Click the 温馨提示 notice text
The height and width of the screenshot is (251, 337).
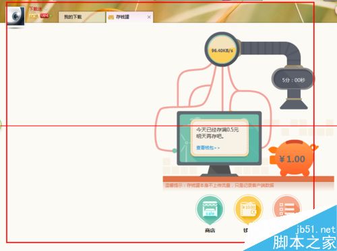pyautogui.click(x=219, y=185)
